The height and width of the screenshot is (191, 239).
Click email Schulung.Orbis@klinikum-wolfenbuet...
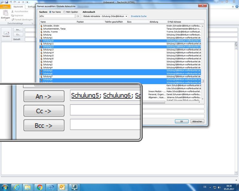183,35
